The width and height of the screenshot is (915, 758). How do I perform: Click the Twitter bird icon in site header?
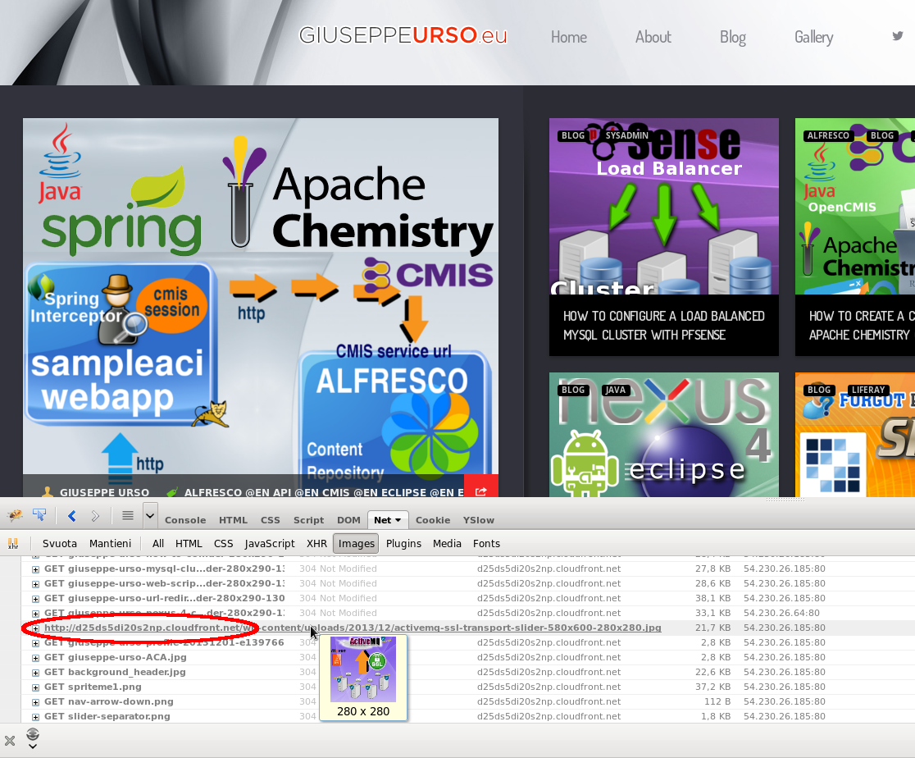point(898,36)
